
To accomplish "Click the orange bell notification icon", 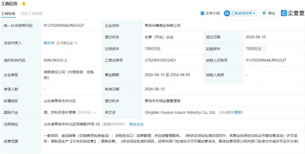I will 23,3.
